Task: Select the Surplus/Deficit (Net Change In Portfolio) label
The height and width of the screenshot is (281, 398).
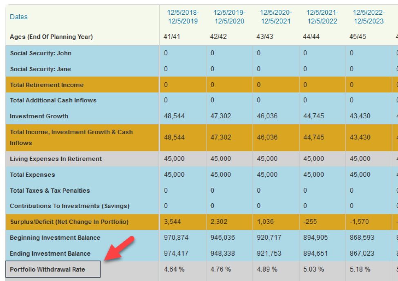Action: 69,222
